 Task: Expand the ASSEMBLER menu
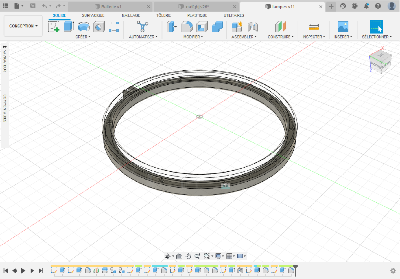(244, 37)
